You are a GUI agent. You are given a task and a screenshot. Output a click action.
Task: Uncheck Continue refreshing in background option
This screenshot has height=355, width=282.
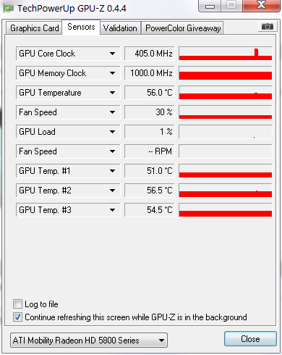(x=17, y=317)
